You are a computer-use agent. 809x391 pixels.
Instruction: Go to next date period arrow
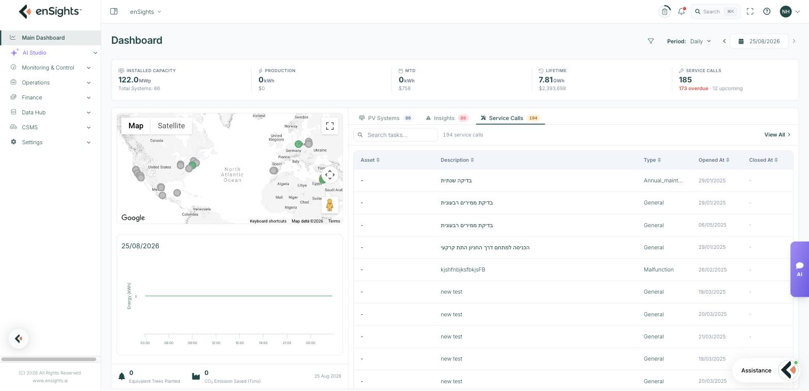coord(794,41)
